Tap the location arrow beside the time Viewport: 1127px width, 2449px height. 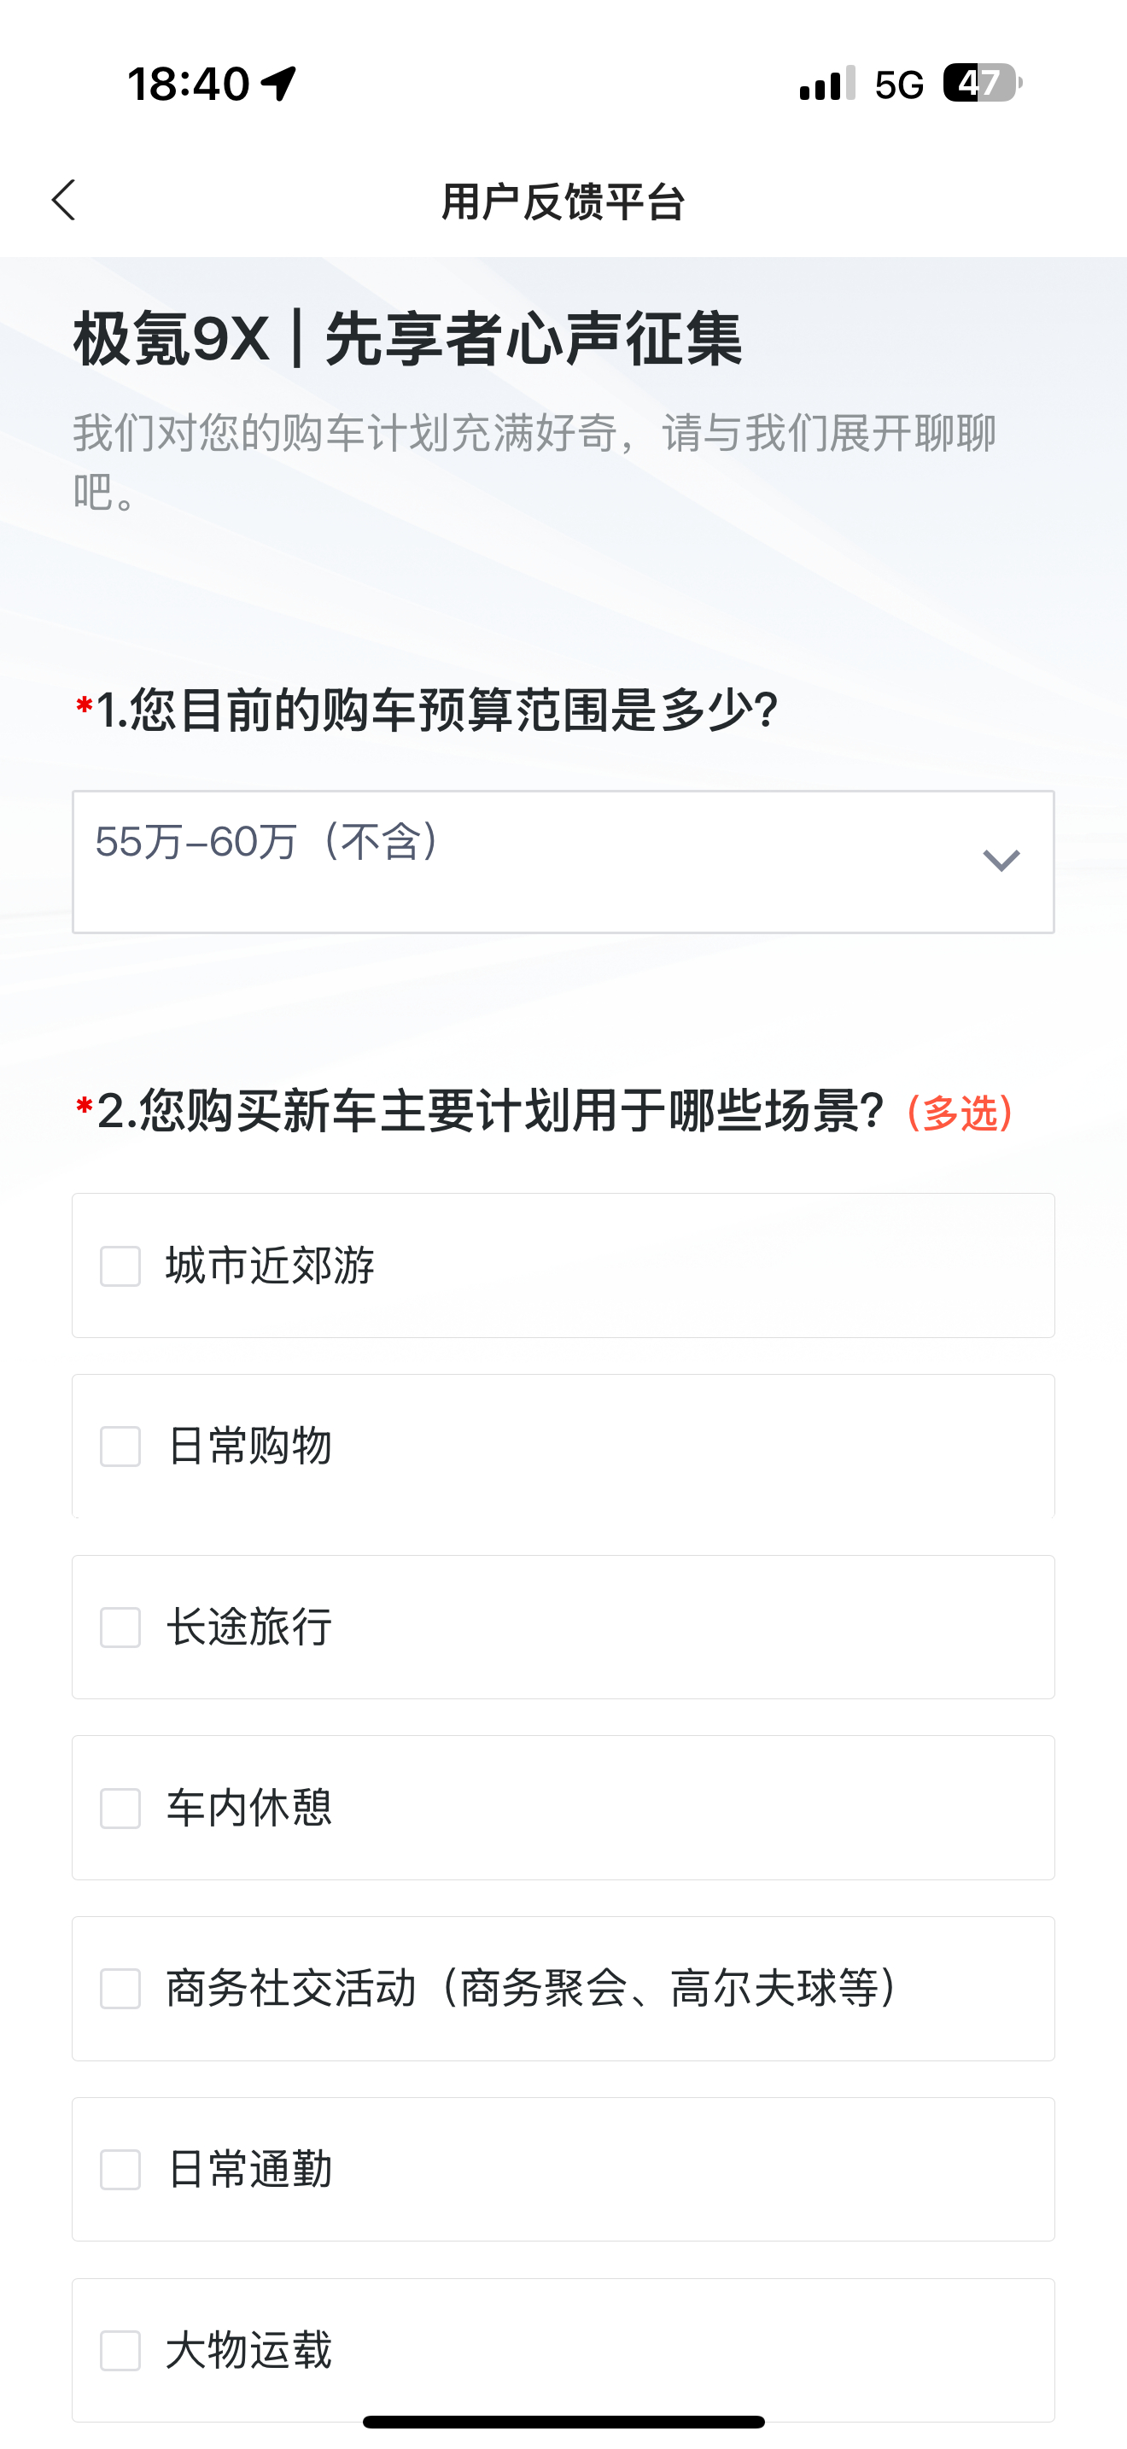(279, 84)
